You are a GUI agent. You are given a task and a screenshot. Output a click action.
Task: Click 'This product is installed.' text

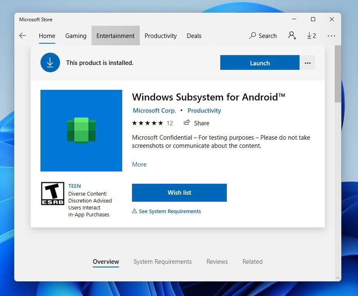[100, 63]
